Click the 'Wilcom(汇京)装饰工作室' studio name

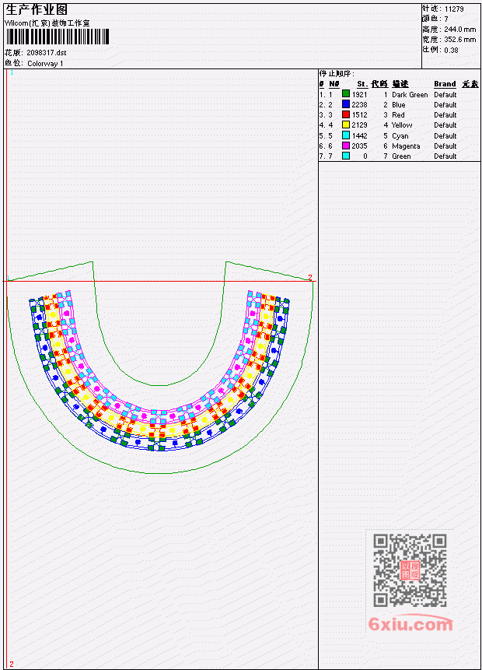pos(47,23)
